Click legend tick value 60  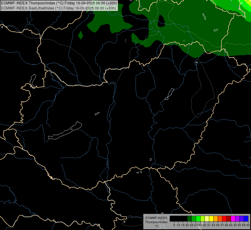(248, 225)
